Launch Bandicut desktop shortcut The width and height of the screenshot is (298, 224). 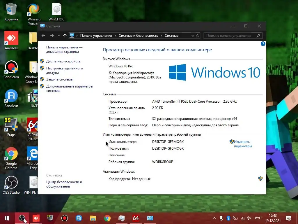pos(11,98)
